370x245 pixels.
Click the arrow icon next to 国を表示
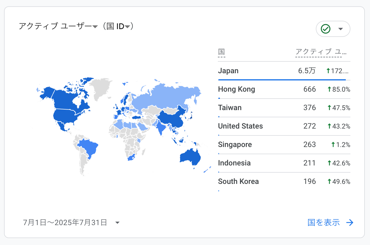[350, 223]
